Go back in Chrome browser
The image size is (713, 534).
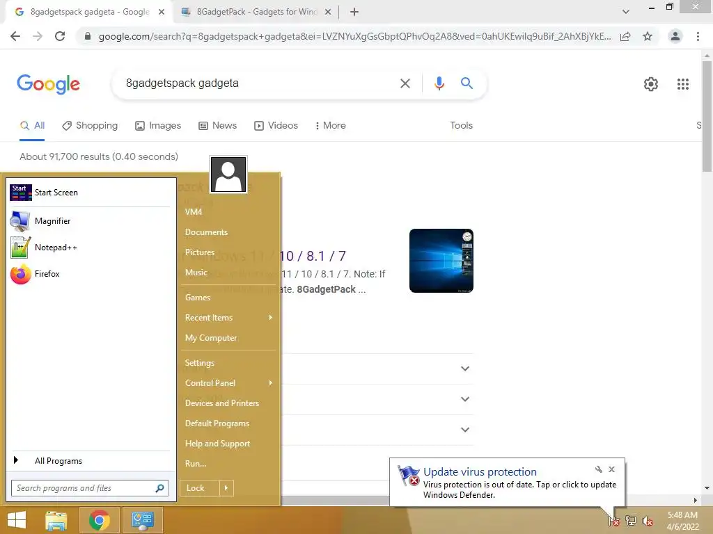[x=15, y=36]
